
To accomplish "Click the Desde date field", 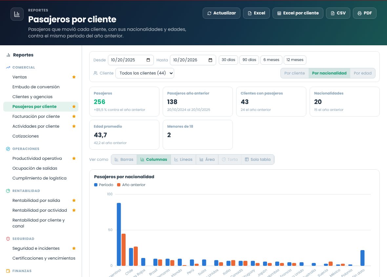I will pos(131,60).
